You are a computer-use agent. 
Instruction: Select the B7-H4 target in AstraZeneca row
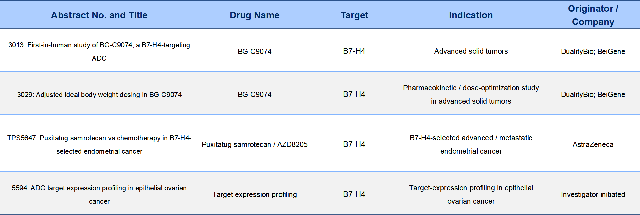[354, 144]
